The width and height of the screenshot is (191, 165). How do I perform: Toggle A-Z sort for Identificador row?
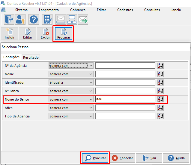pos(160,82)
